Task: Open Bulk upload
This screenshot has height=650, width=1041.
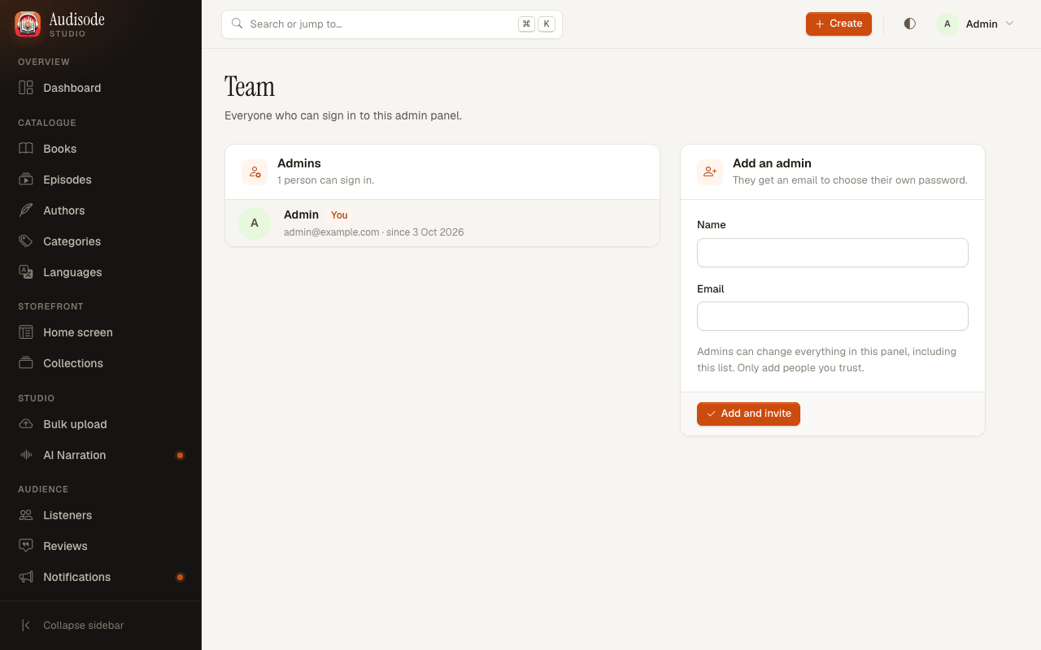Action: tap(101, 424)
